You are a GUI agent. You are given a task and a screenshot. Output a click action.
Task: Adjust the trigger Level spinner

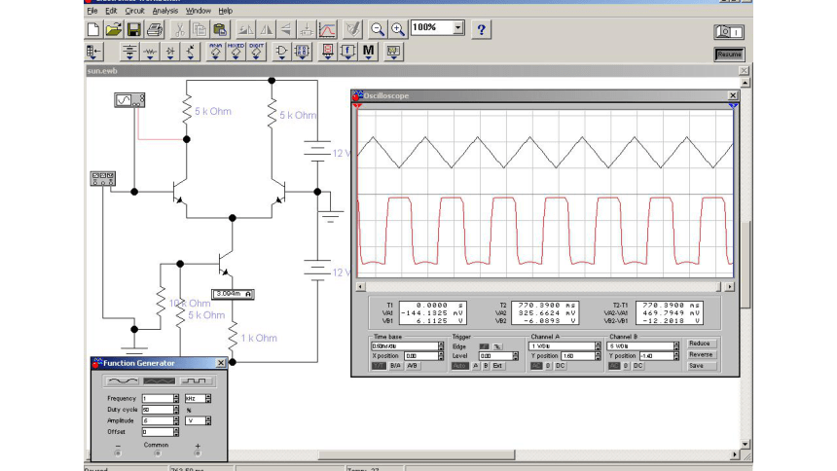point(515,355)
